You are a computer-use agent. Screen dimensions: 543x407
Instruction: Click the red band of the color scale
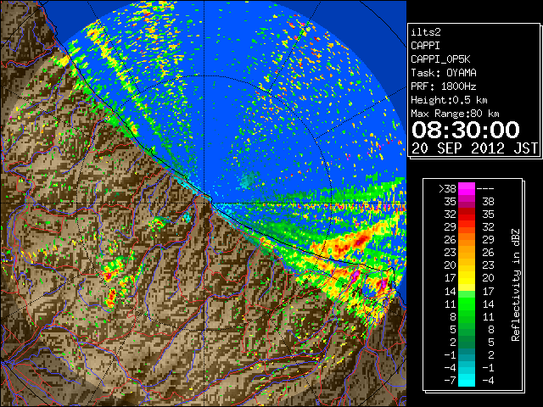(467, 215)
